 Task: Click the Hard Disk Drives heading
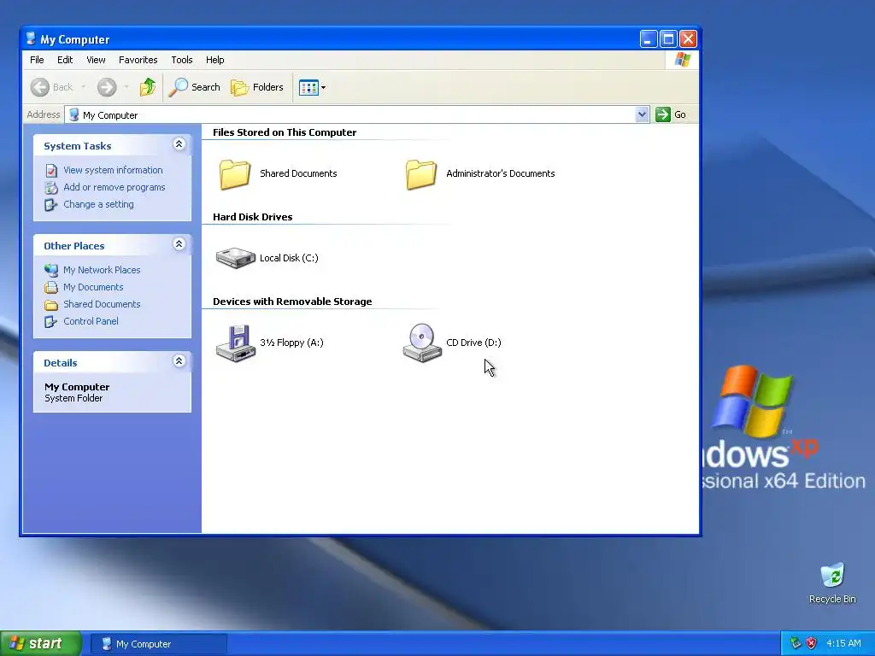click(x=252, y=217)
